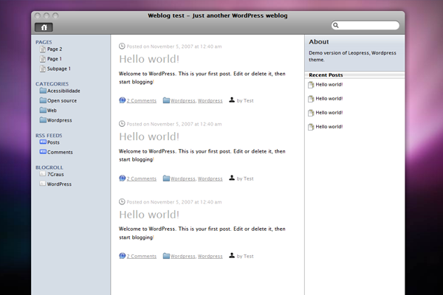Open 2 Comments of the third post

click(x=141, y=257)
